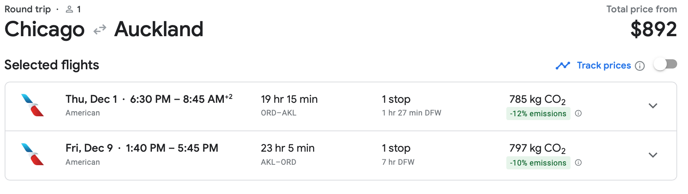The height and width of the screenshot is (194, 688).
Task: Enable the Track prices toggle
Action: coord(665,64)
